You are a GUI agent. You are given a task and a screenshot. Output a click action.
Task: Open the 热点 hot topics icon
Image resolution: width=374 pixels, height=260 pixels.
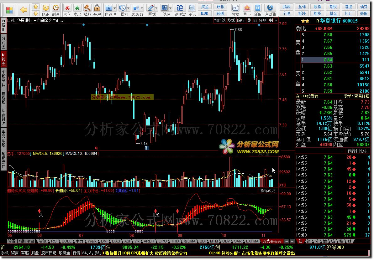tap(247, 10)
